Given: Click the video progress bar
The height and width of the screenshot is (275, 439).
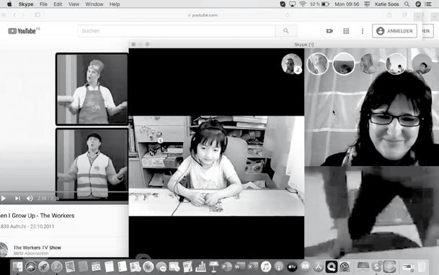Looking at the screenshot, I should coord(64,192).
